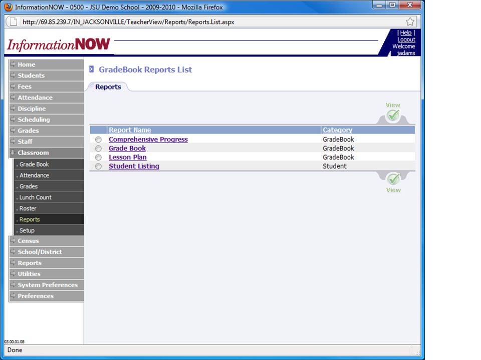The height and width of the screenshot is (360, 481).
Task: Expand the main Reports menu section
Action: pyautogui.click(x=47, y=263)
